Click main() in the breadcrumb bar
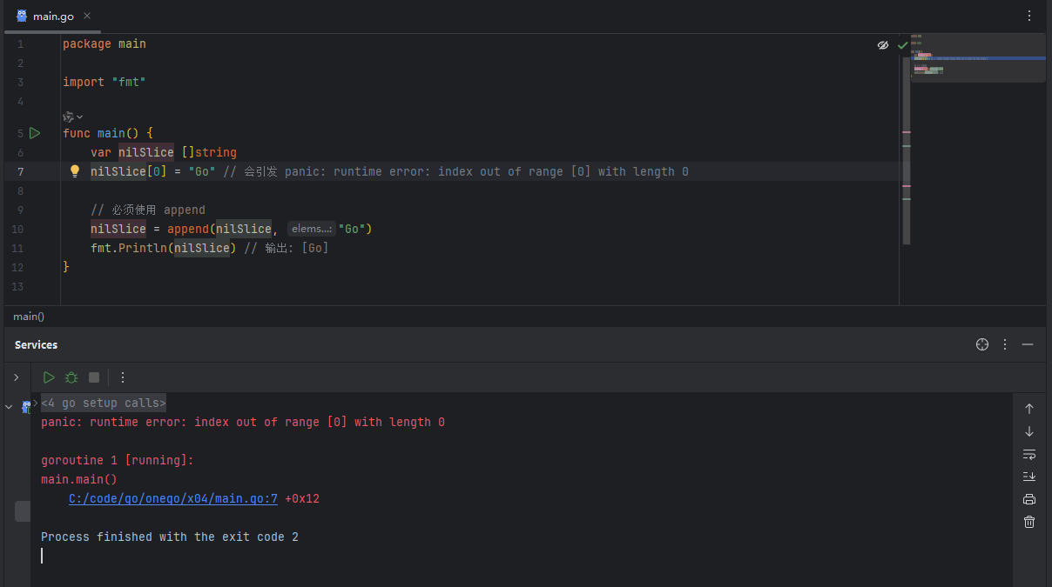 (29, 317)
